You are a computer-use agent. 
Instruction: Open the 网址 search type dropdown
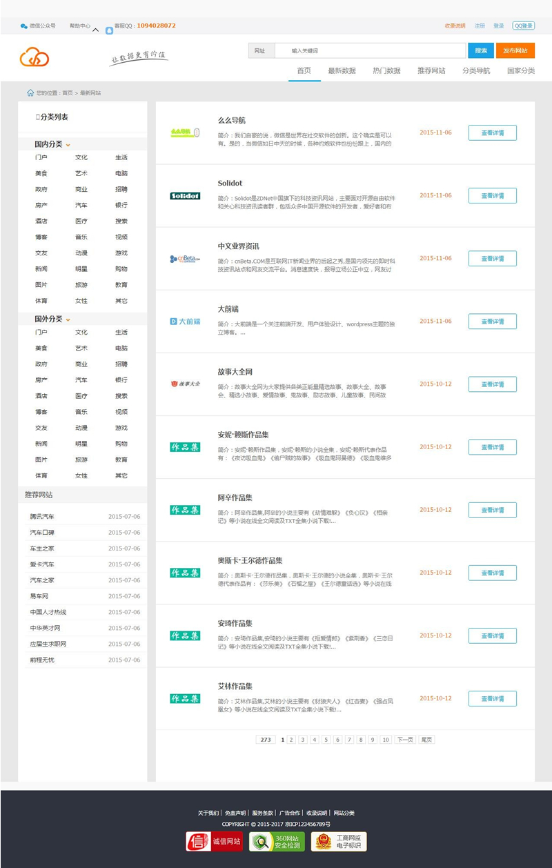(x=261, y=51)
